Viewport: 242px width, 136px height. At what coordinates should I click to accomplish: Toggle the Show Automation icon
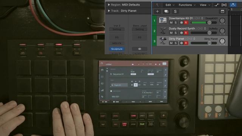(217, 5)
